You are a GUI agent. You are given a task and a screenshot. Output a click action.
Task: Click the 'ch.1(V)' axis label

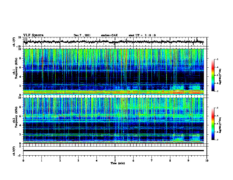pyautogui.click(x=14, y=42)
